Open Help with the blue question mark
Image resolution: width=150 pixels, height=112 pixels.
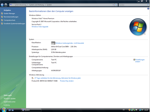148,9
